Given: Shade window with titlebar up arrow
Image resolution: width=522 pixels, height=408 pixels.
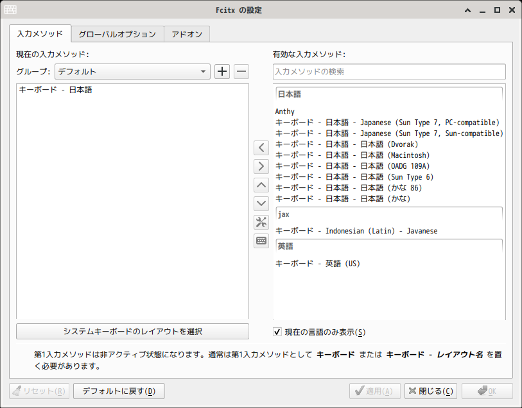Looking at the screenshot, I should (x=467, y=10).
